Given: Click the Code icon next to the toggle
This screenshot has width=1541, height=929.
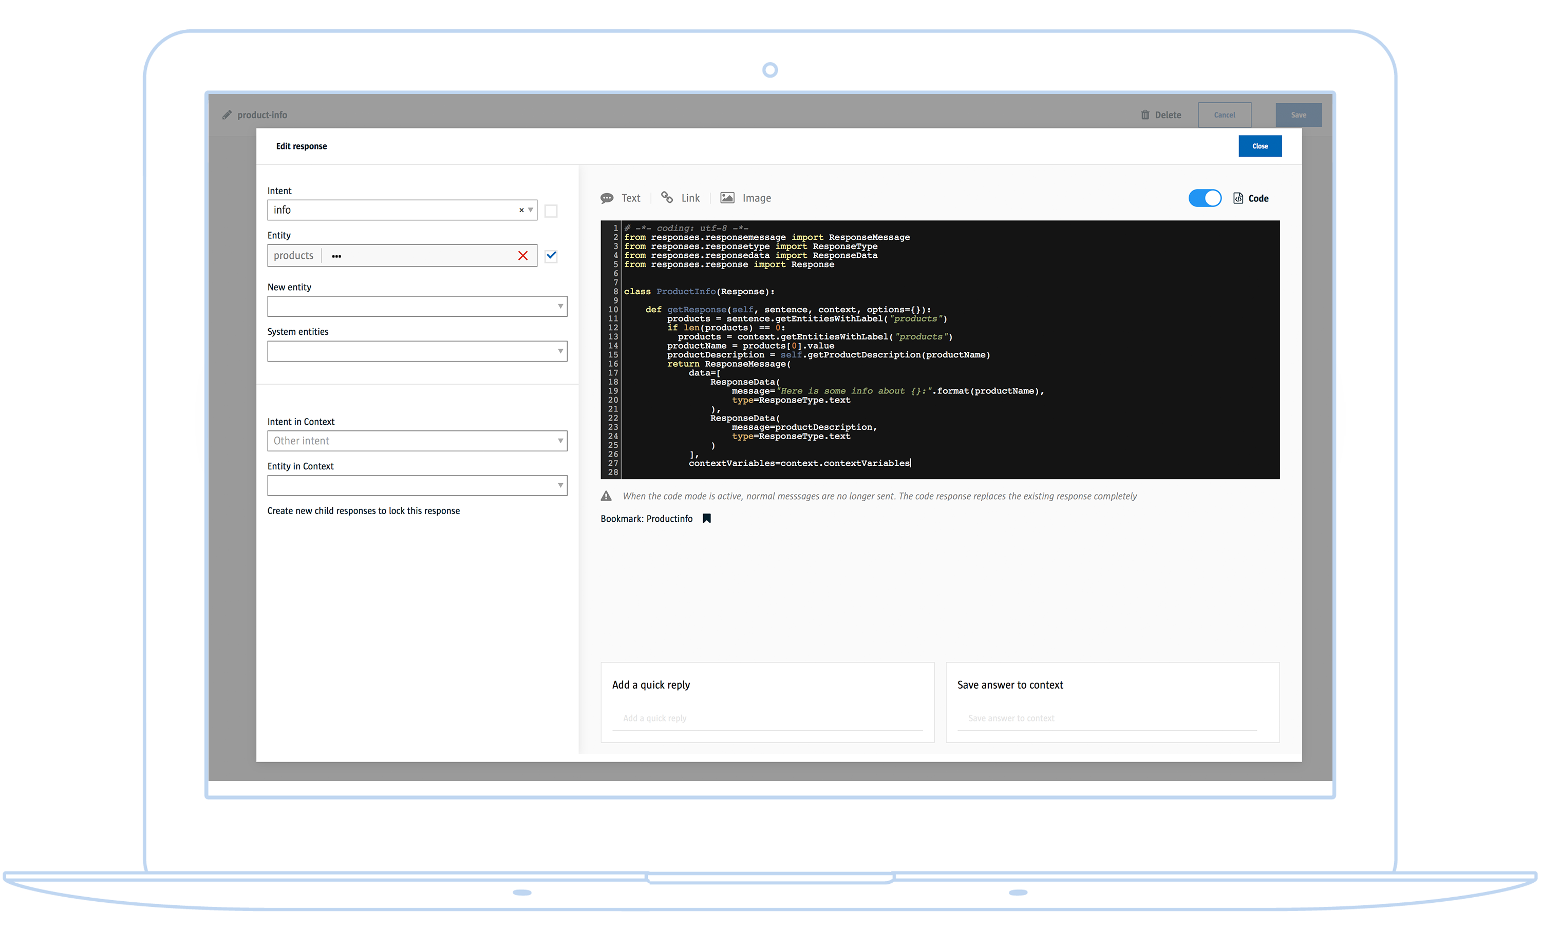Looking at the screenshot, I should [1238, 198].
